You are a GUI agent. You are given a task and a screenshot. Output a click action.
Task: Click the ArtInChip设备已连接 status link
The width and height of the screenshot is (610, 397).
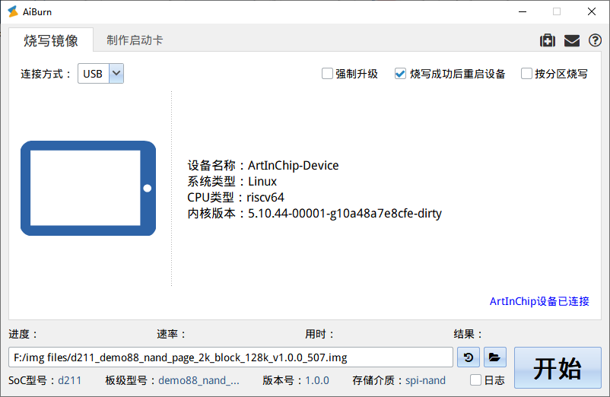click(x=539, y=301)
